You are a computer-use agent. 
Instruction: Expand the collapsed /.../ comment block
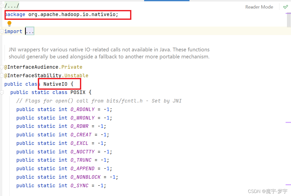point(12,6)
